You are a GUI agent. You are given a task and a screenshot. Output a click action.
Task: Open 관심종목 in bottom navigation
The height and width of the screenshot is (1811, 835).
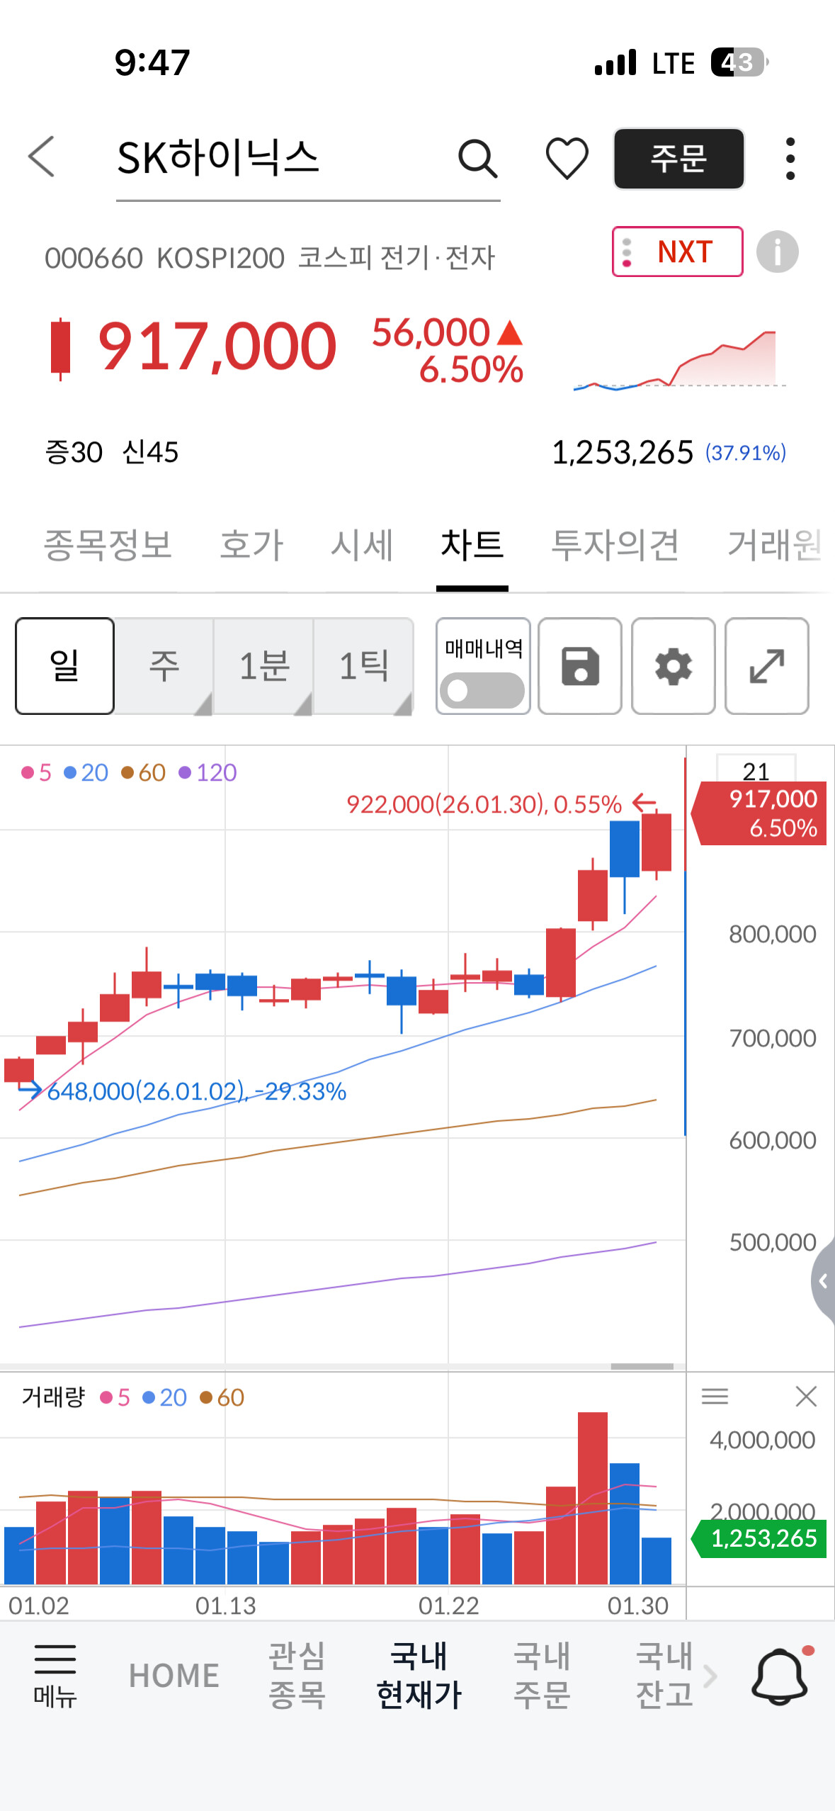pyautogui.click(x=297, y=1676)
